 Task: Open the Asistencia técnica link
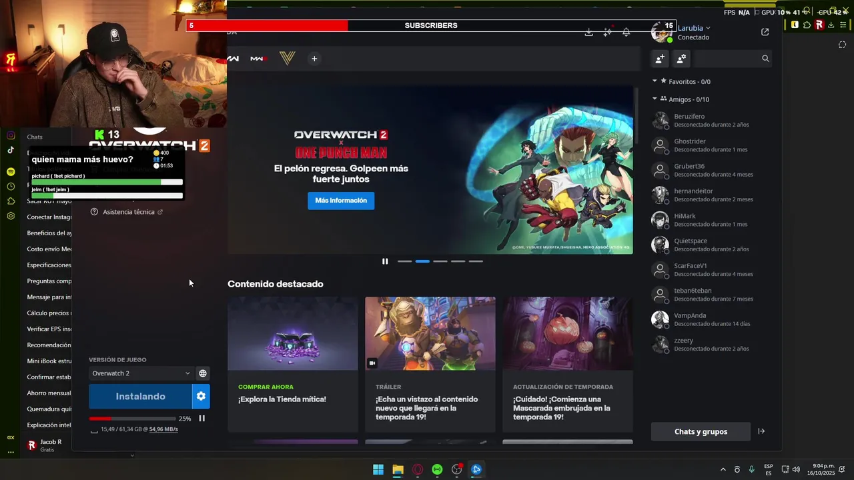point(129,212)
